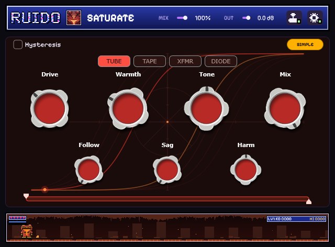
Task: Click the Harm knob
Action: pos(245,170)
